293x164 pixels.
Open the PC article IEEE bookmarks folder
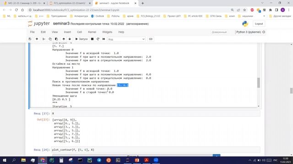pos(193,16)
